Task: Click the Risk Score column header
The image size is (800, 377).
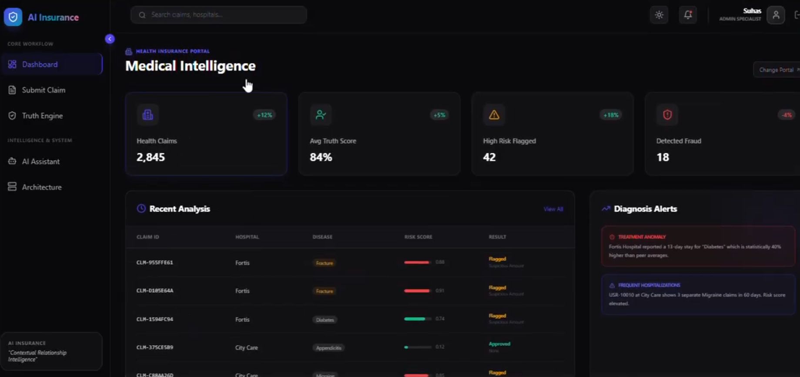Action: click(x=418, y=237)
